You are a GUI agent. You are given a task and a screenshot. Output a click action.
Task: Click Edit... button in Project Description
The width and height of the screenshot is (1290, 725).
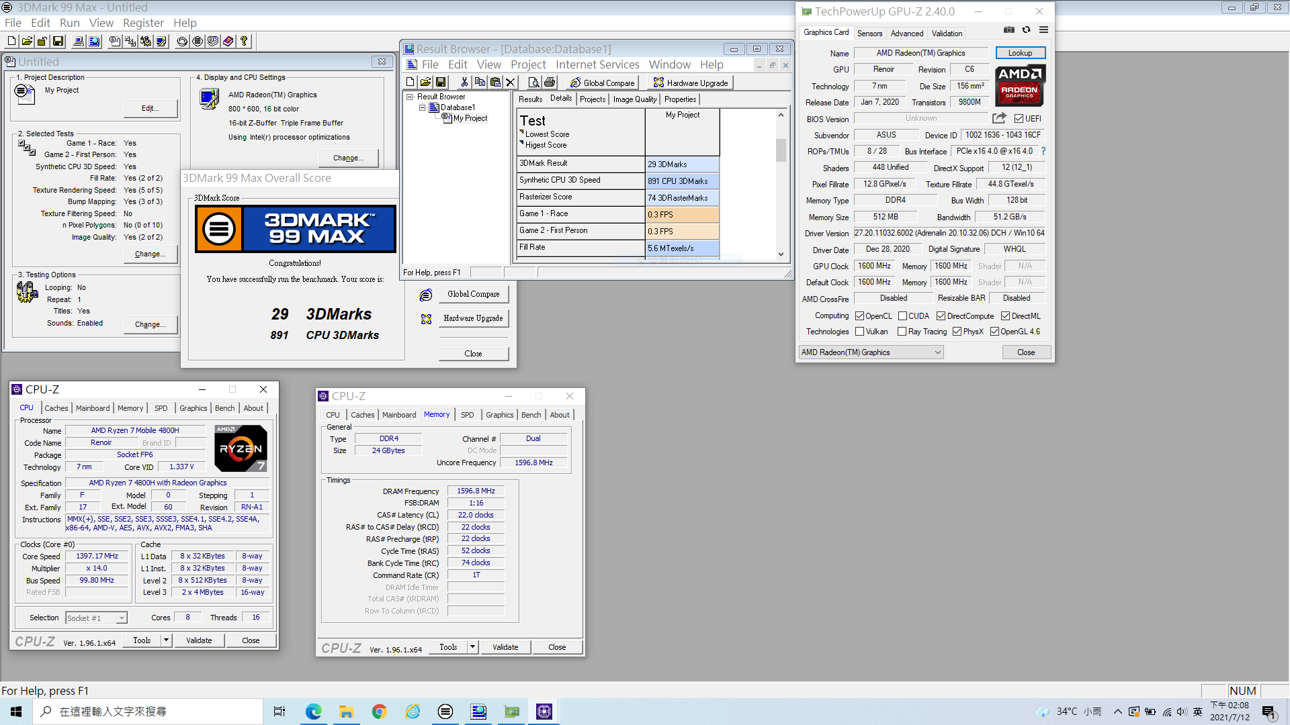[x=150, y=109]
